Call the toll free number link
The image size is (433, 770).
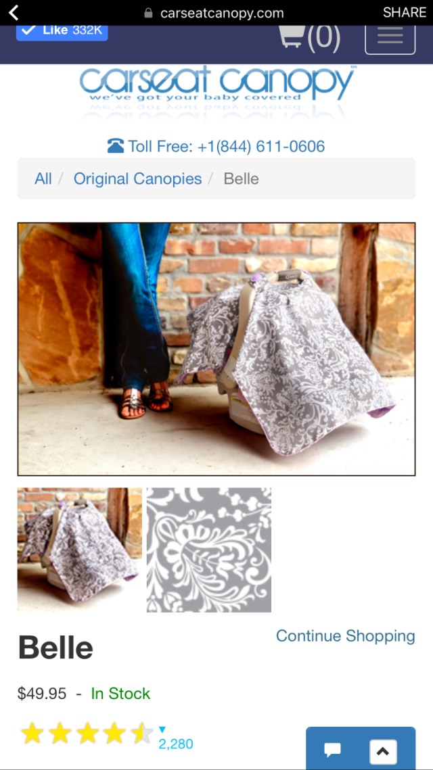coord(226,146)
